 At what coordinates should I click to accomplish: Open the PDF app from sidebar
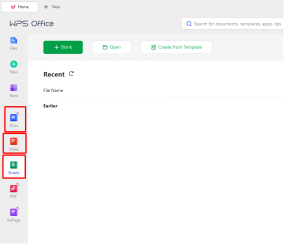tap(14, 191)
